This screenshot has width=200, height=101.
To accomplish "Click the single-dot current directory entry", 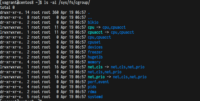I will pyautogui.click(x=89, y=13).
